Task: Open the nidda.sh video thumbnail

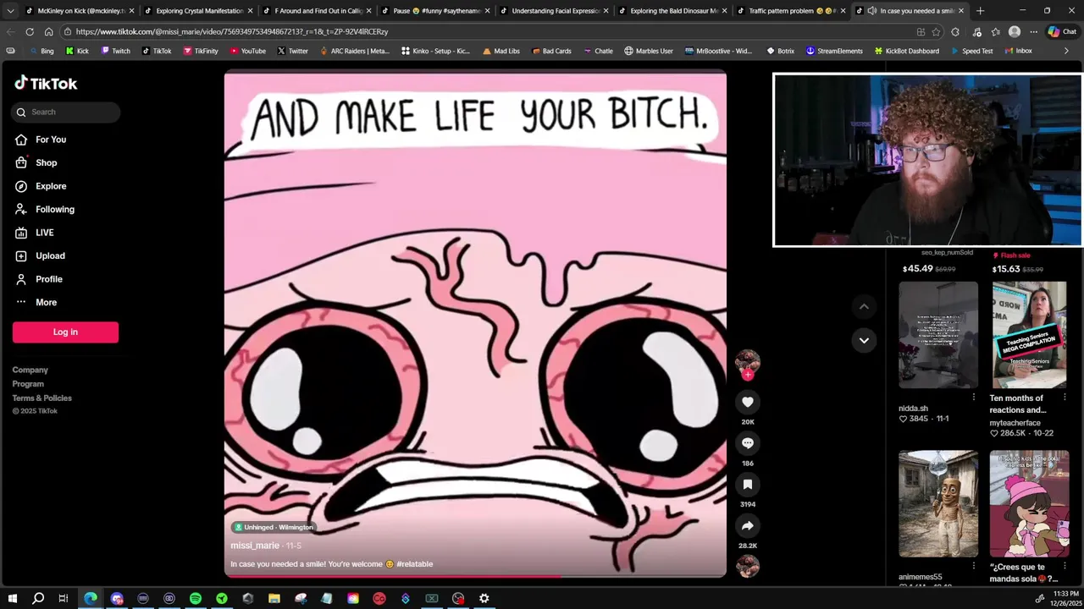Action: click(x=938, y=335)
